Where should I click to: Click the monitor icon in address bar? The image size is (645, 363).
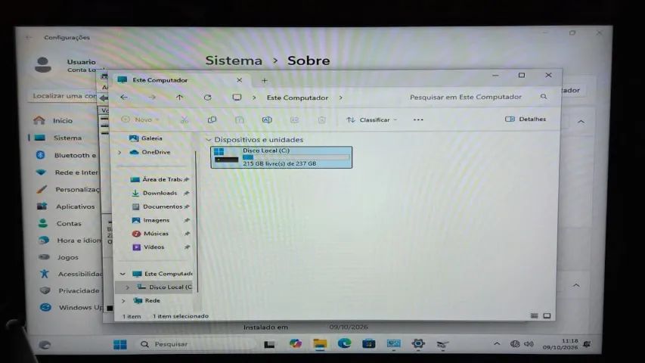237,97
